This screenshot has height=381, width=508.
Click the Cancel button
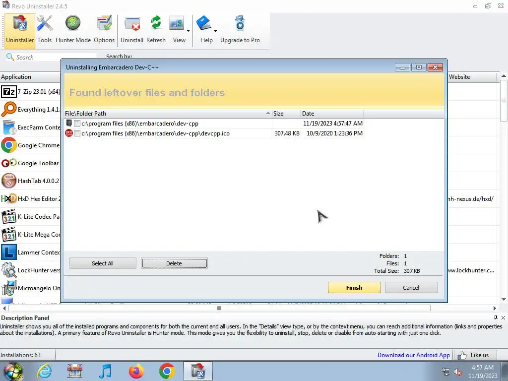click(411, 288)
